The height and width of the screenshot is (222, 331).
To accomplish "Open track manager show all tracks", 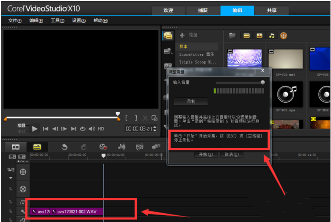I will pos(12,157).
